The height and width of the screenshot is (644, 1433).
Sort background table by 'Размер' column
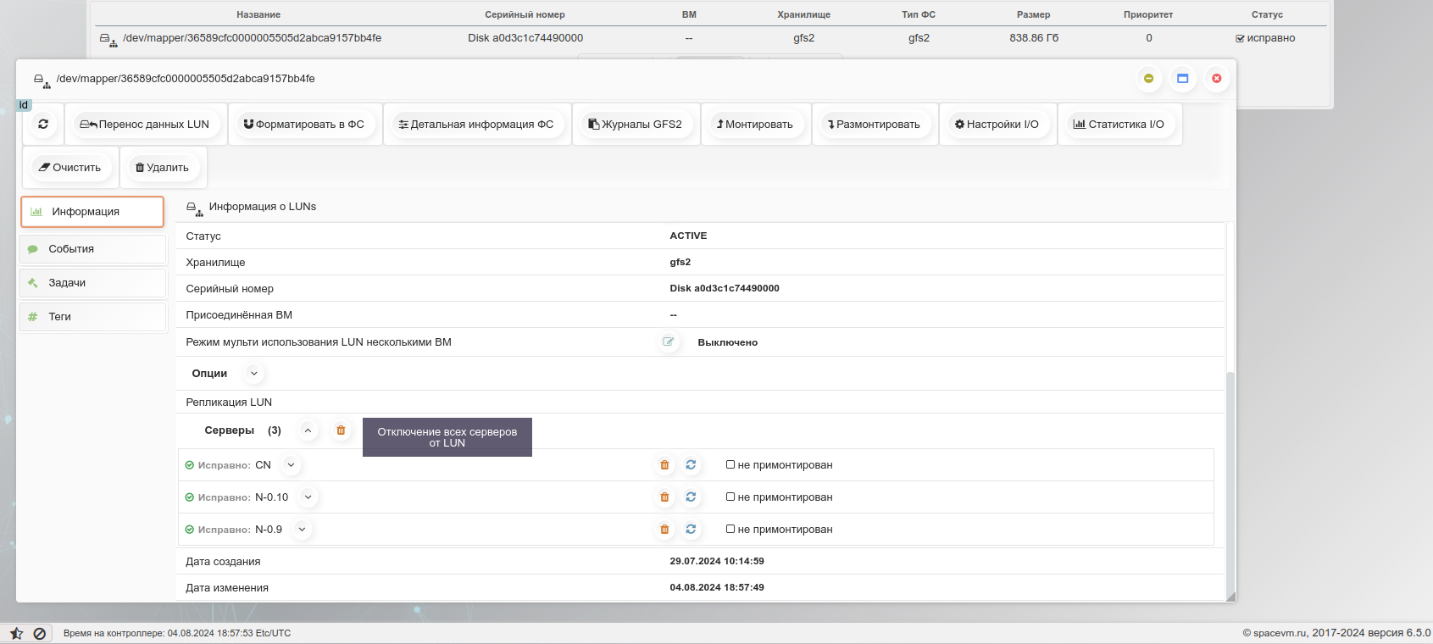coord(1033,14)
